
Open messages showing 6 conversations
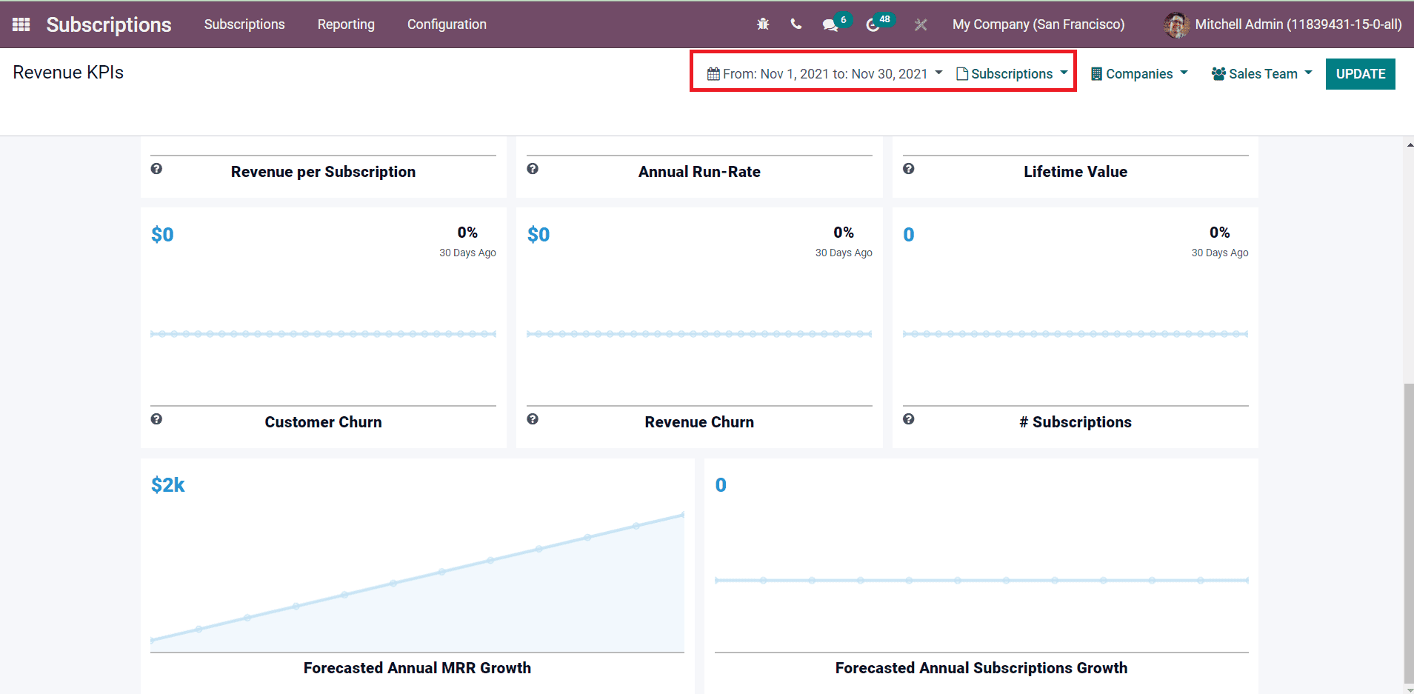click(x=830, y=24)
